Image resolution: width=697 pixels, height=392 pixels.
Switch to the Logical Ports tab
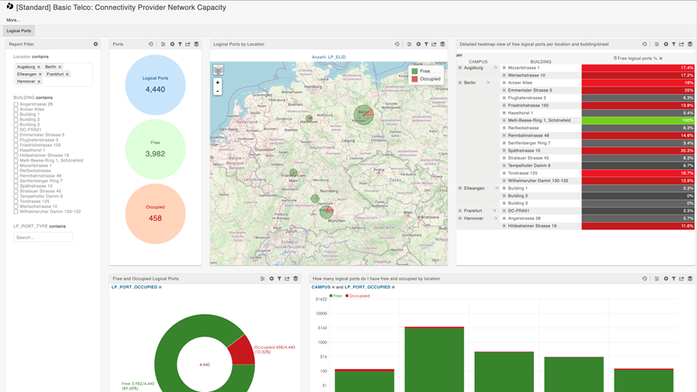tap(19, 31)
